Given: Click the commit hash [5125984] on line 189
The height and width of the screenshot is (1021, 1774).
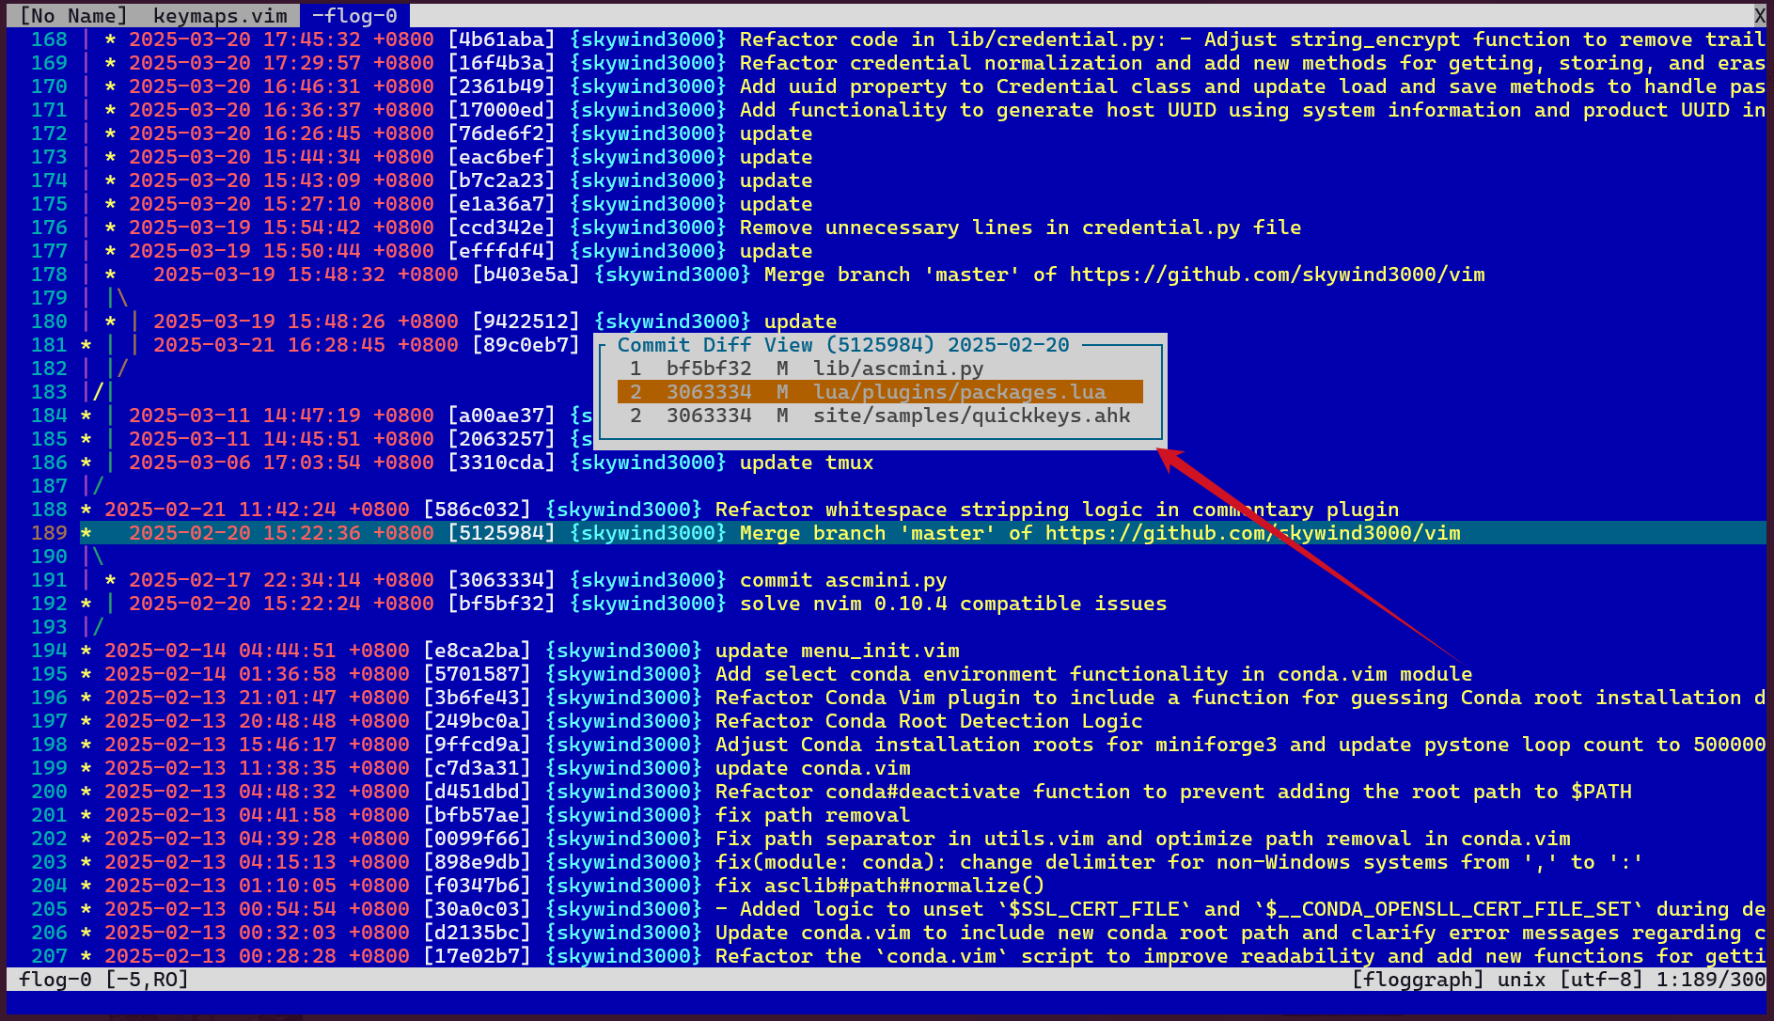Looking at the screenshot, I should (x=501, y=533).
